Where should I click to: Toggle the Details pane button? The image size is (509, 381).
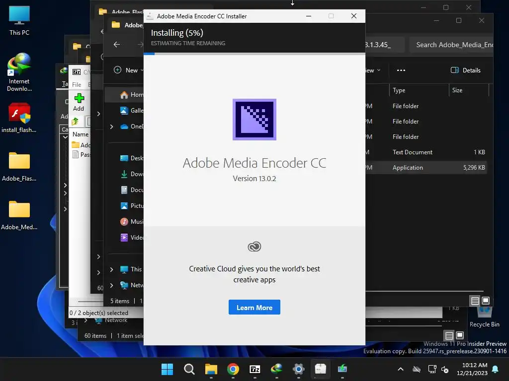click(x=465, y=70)
